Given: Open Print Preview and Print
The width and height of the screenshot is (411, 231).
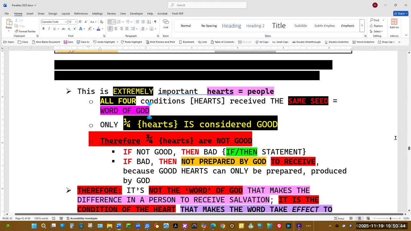Looking at the screenshot, I should pyautogui.click(x=160, y=42).
